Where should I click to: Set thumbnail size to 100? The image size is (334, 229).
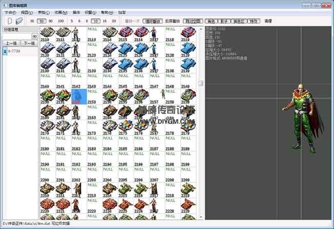(x=61, y=21)
